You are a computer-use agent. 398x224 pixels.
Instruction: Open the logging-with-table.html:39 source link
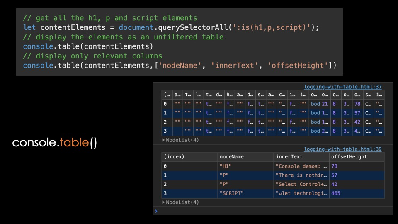pyautogui.click(x=342, y=149)
